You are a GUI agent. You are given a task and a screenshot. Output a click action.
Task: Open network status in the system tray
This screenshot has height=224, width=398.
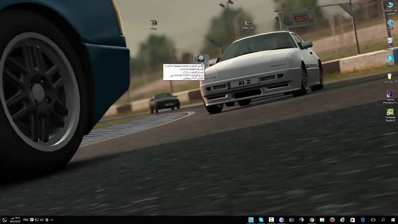(x=37, y=220)
